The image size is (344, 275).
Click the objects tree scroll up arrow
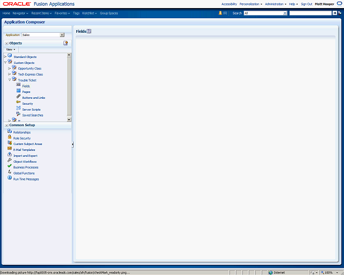point(69,55)
